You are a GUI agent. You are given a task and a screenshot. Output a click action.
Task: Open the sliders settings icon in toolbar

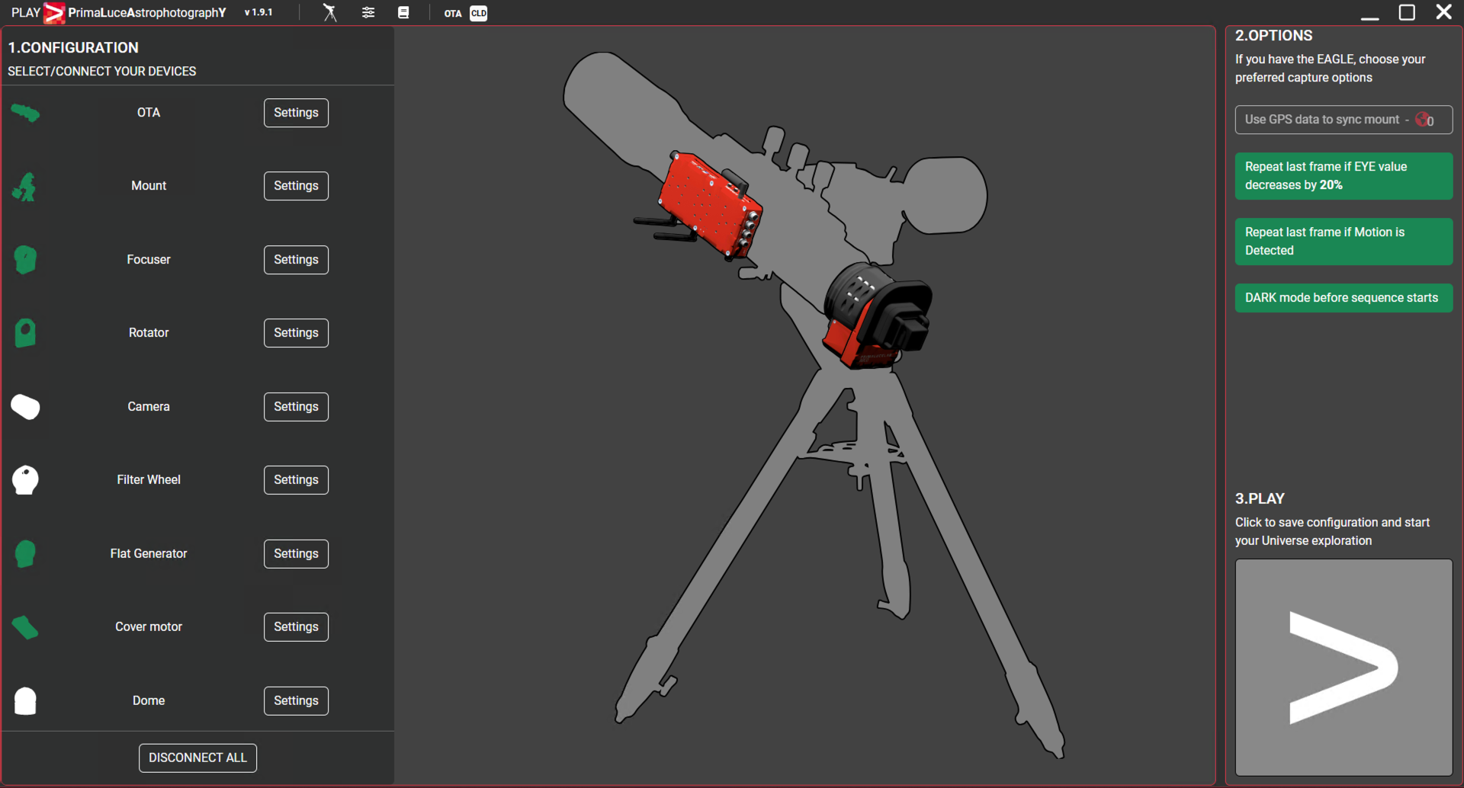pyautogui.click(x=368, y=13)
